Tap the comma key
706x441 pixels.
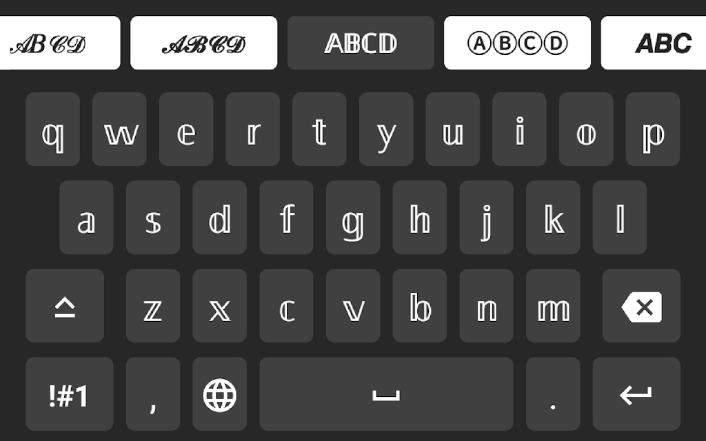click(x=153, y=393)
